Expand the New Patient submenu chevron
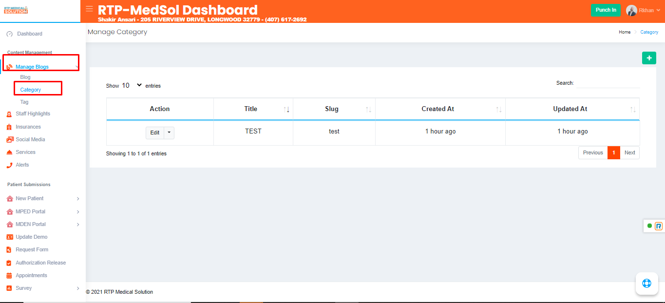Image resolution: width=665 pixels, height=303 pixels. coord(78,199)
